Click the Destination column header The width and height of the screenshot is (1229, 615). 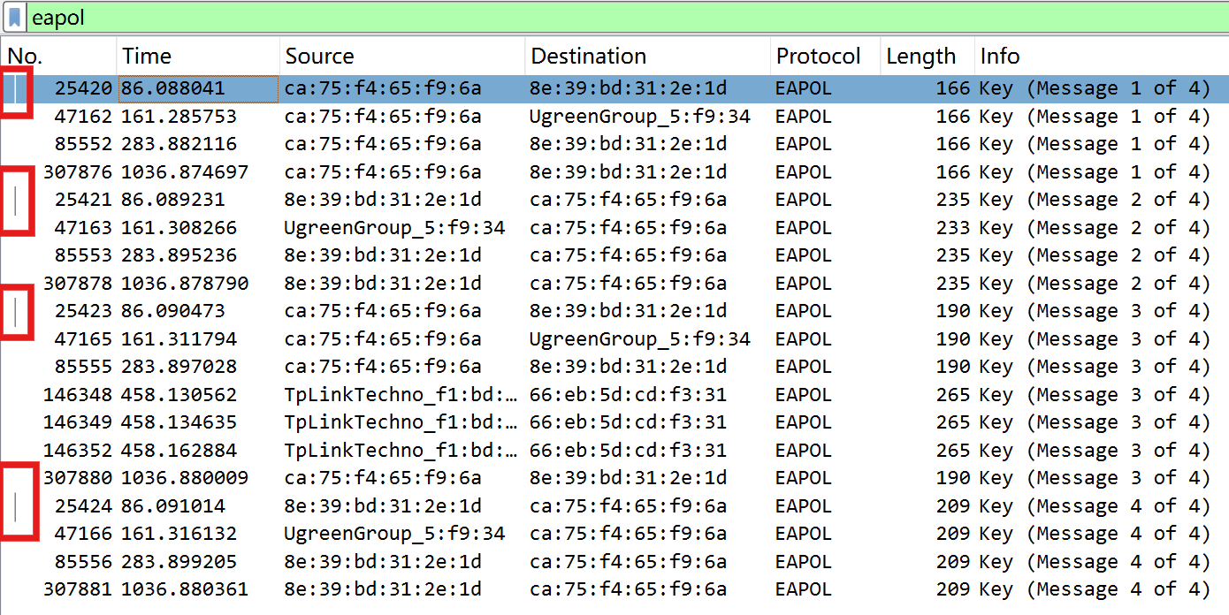pos(588,57)
